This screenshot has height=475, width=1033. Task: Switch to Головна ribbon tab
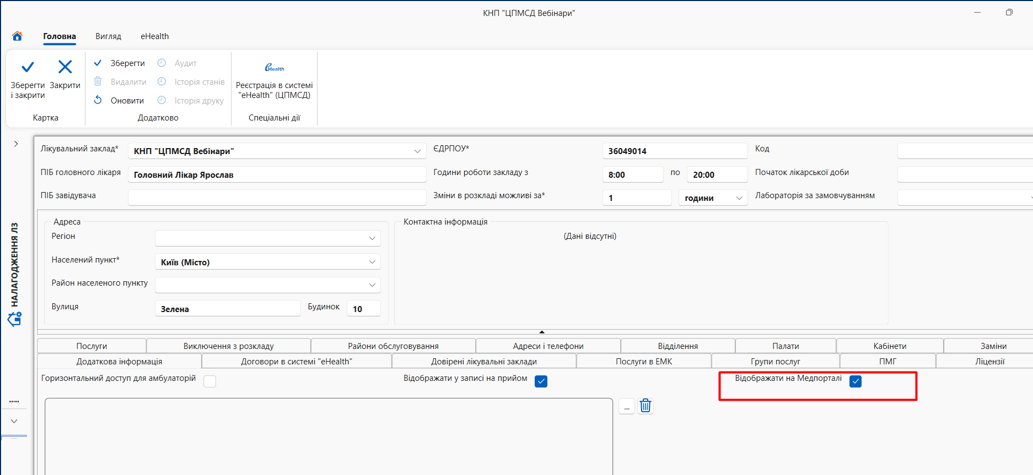60,36
